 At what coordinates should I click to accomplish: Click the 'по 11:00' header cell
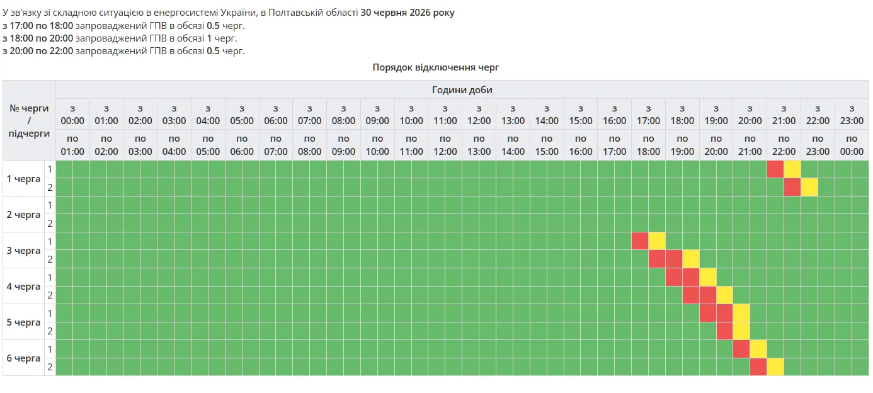coord(411,145)
